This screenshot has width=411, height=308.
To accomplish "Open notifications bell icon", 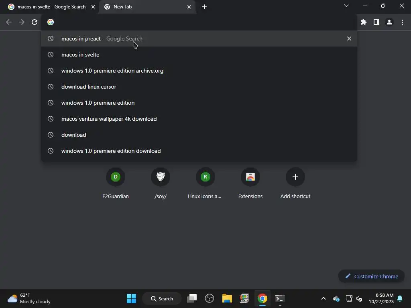I will tap(400, 298).
